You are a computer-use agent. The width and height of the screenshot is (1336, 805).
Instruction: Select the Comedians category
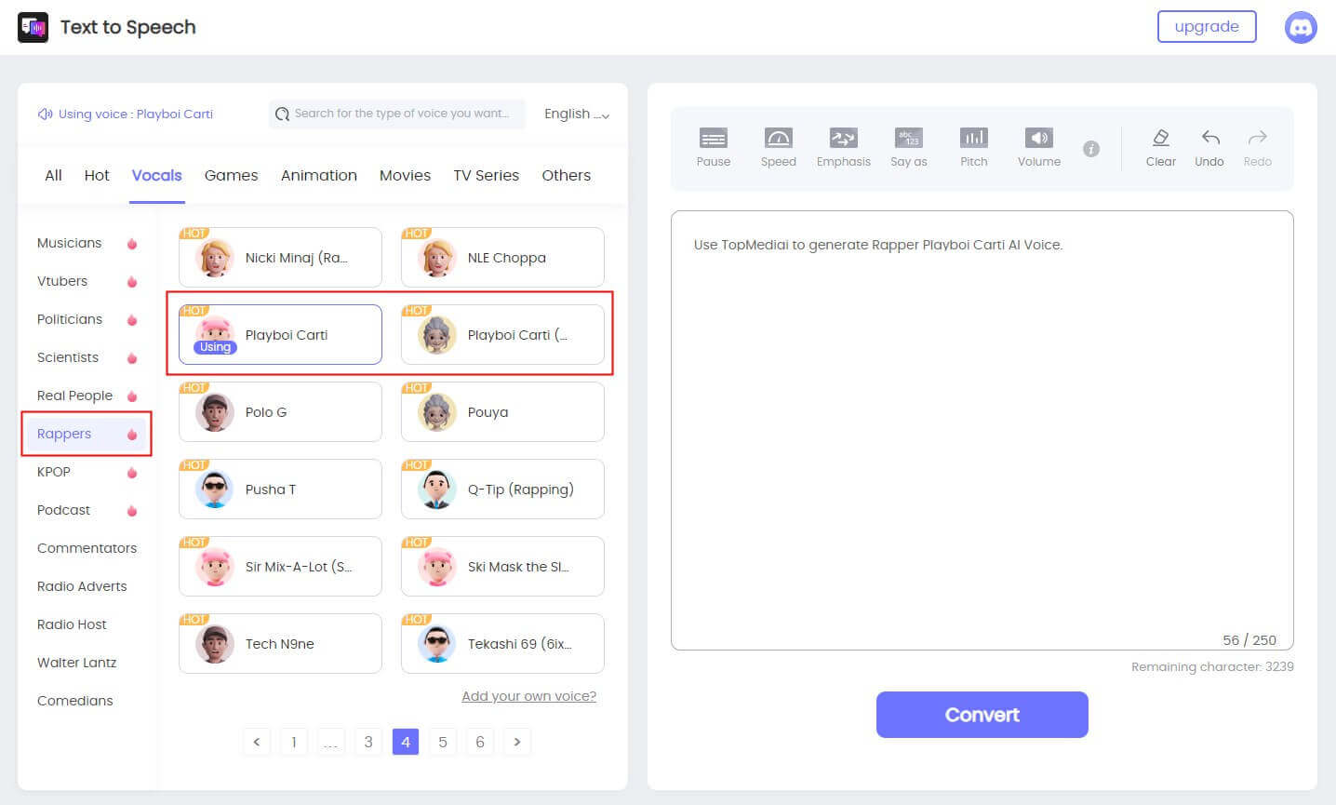(87, 701)
